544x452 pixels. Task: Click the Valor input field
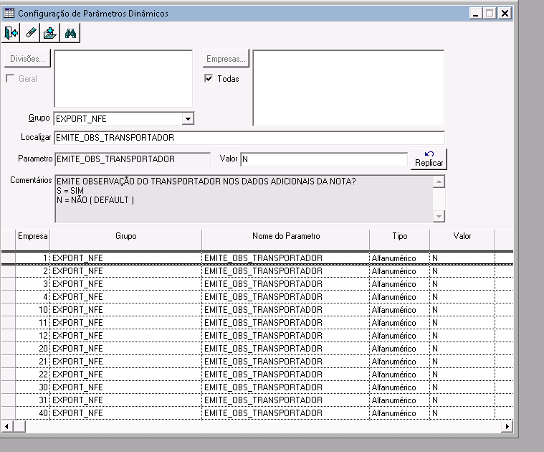(x=324, y=159)
